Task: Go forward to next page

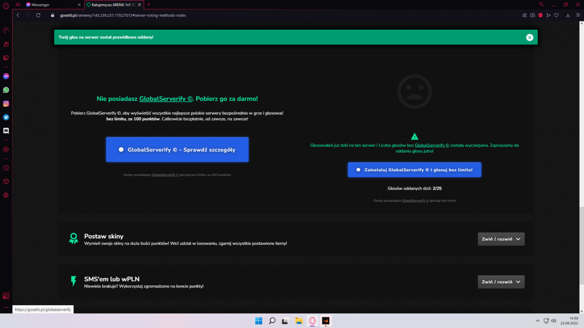Action: coord(27,15)
